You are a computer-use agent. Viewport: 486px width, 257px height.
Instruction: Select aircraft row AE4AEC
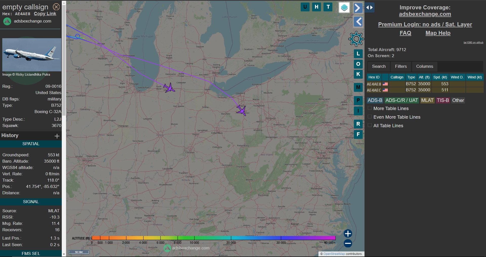point(425,90)
